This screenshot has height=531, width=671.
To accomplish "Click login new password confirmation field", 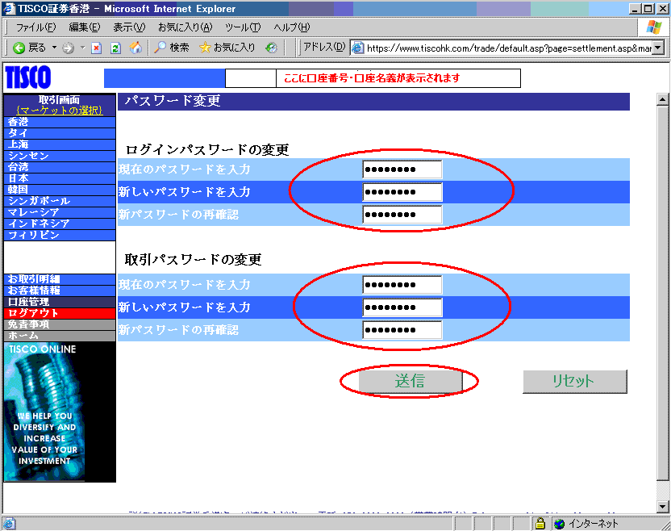I will point(402,215).
